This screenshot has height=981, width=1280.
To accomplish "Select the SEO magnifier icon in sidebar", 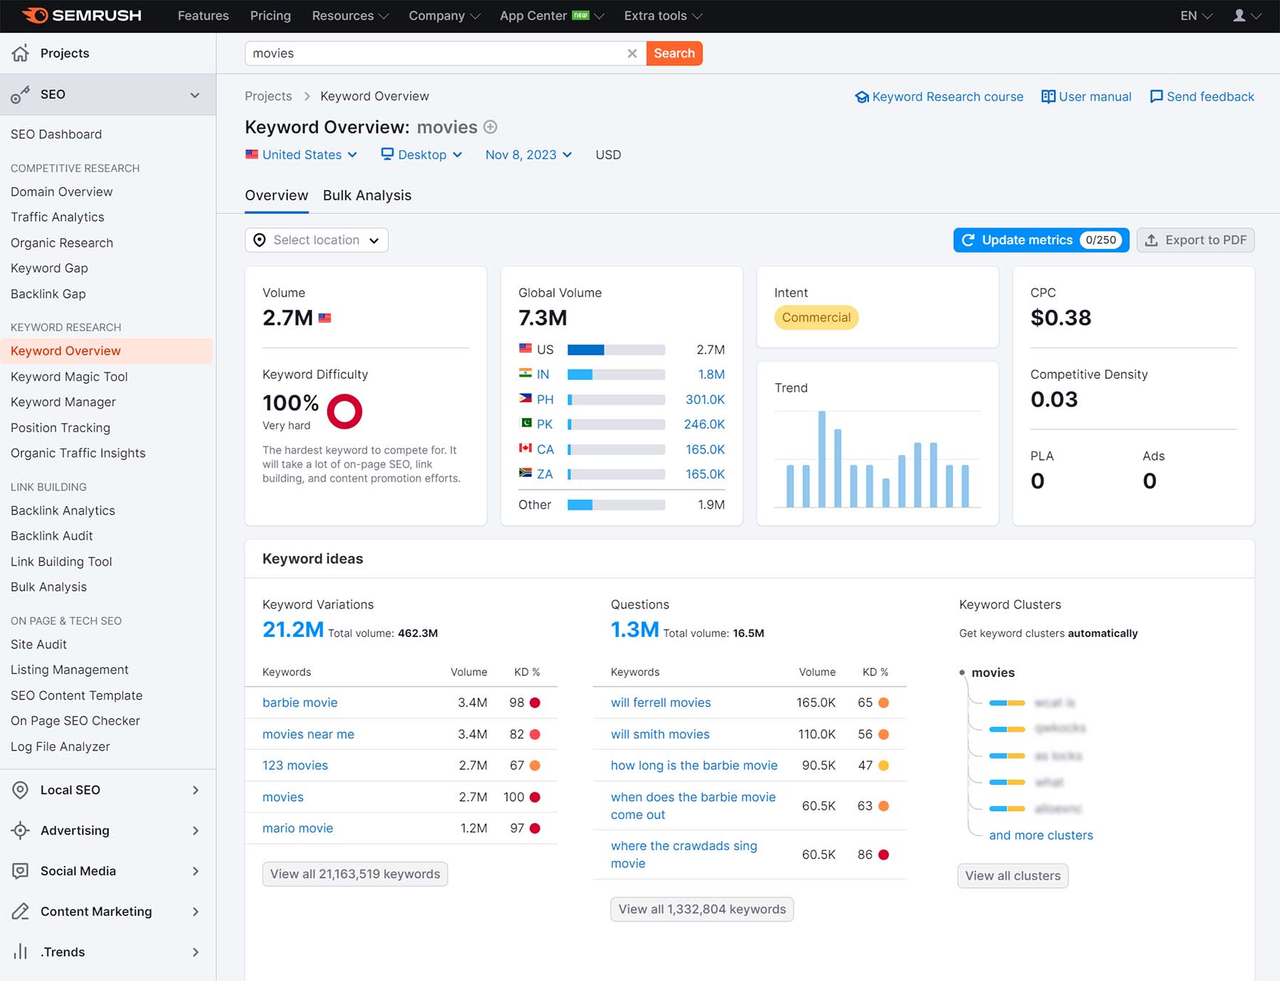I will pyautogui.click(x=19, y=94).
